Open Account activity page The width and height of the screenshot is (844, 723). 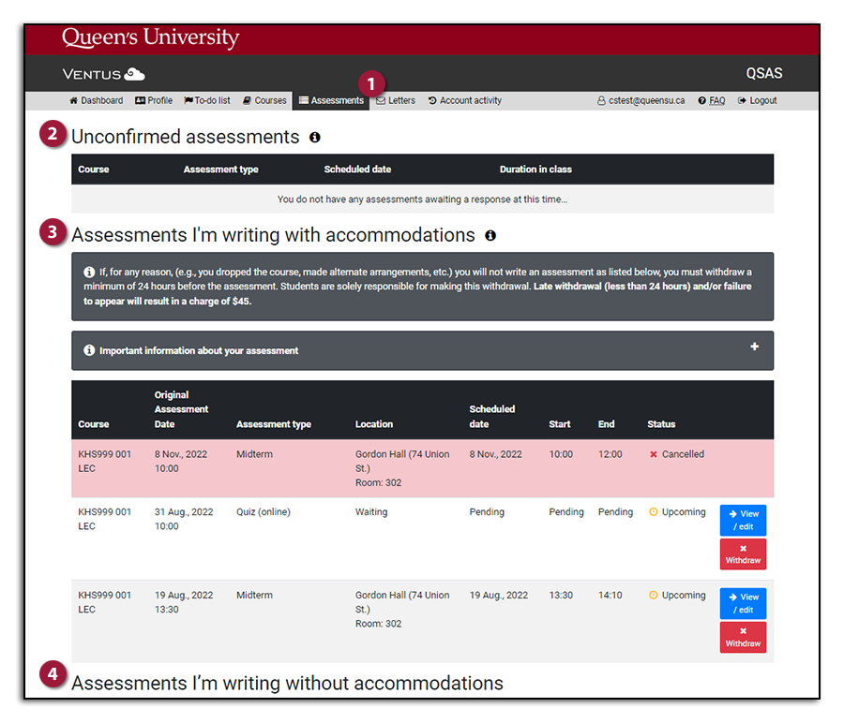pyautogui.click(x=465, y=101)
